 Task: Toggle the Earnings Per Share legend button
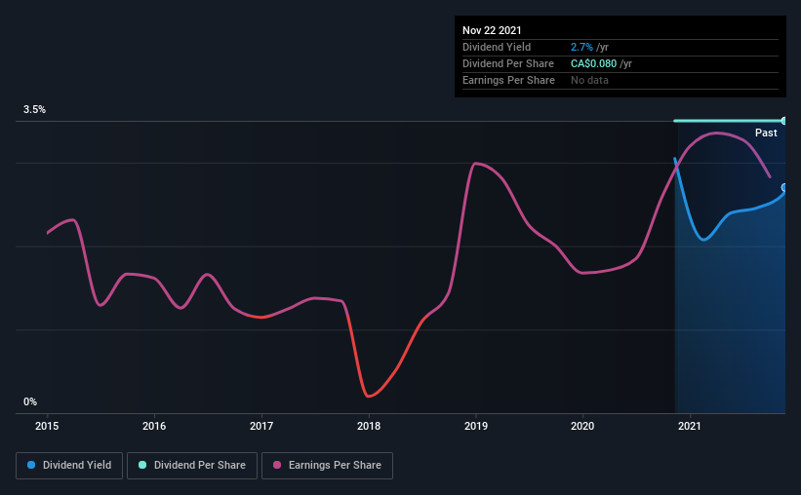point(327,466)
